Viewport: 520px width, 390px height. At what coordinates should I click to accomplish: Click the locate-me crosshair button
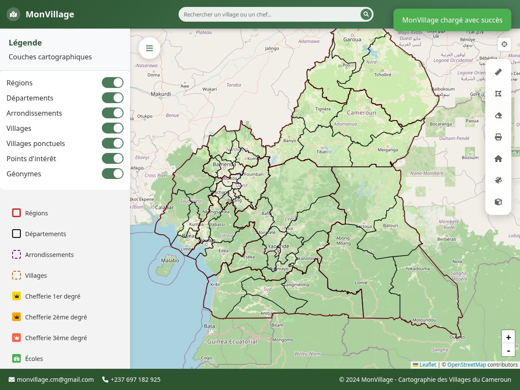click(504, 44)
